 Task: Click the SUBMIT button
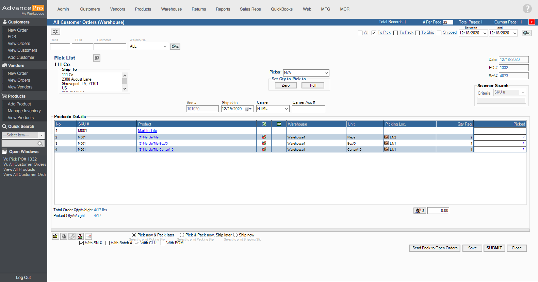tap(494, 248)
